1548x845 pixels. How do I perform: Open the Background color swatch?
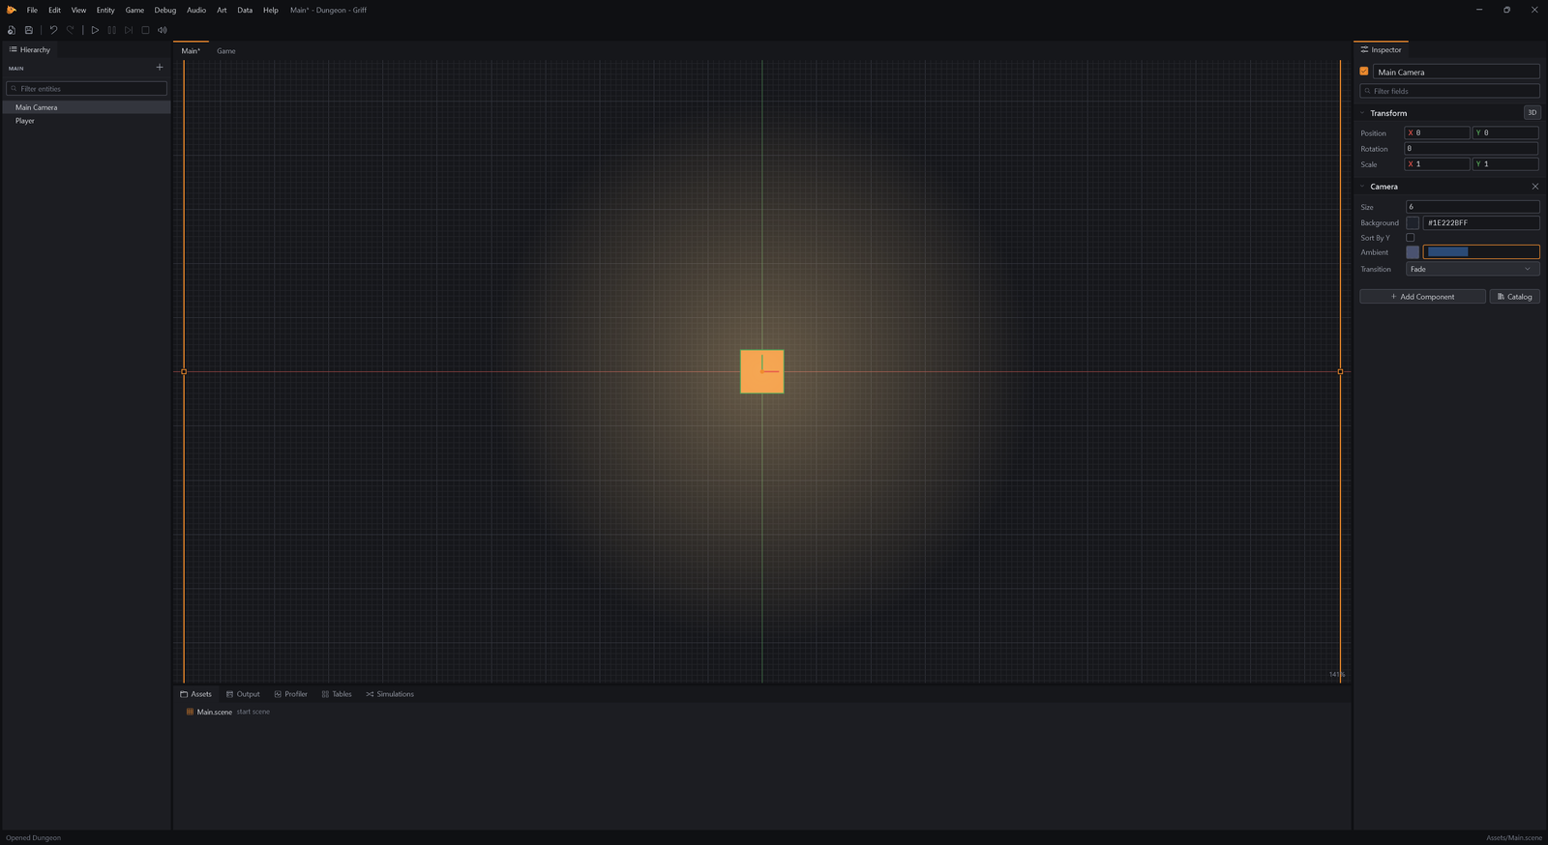point(1413,223)
